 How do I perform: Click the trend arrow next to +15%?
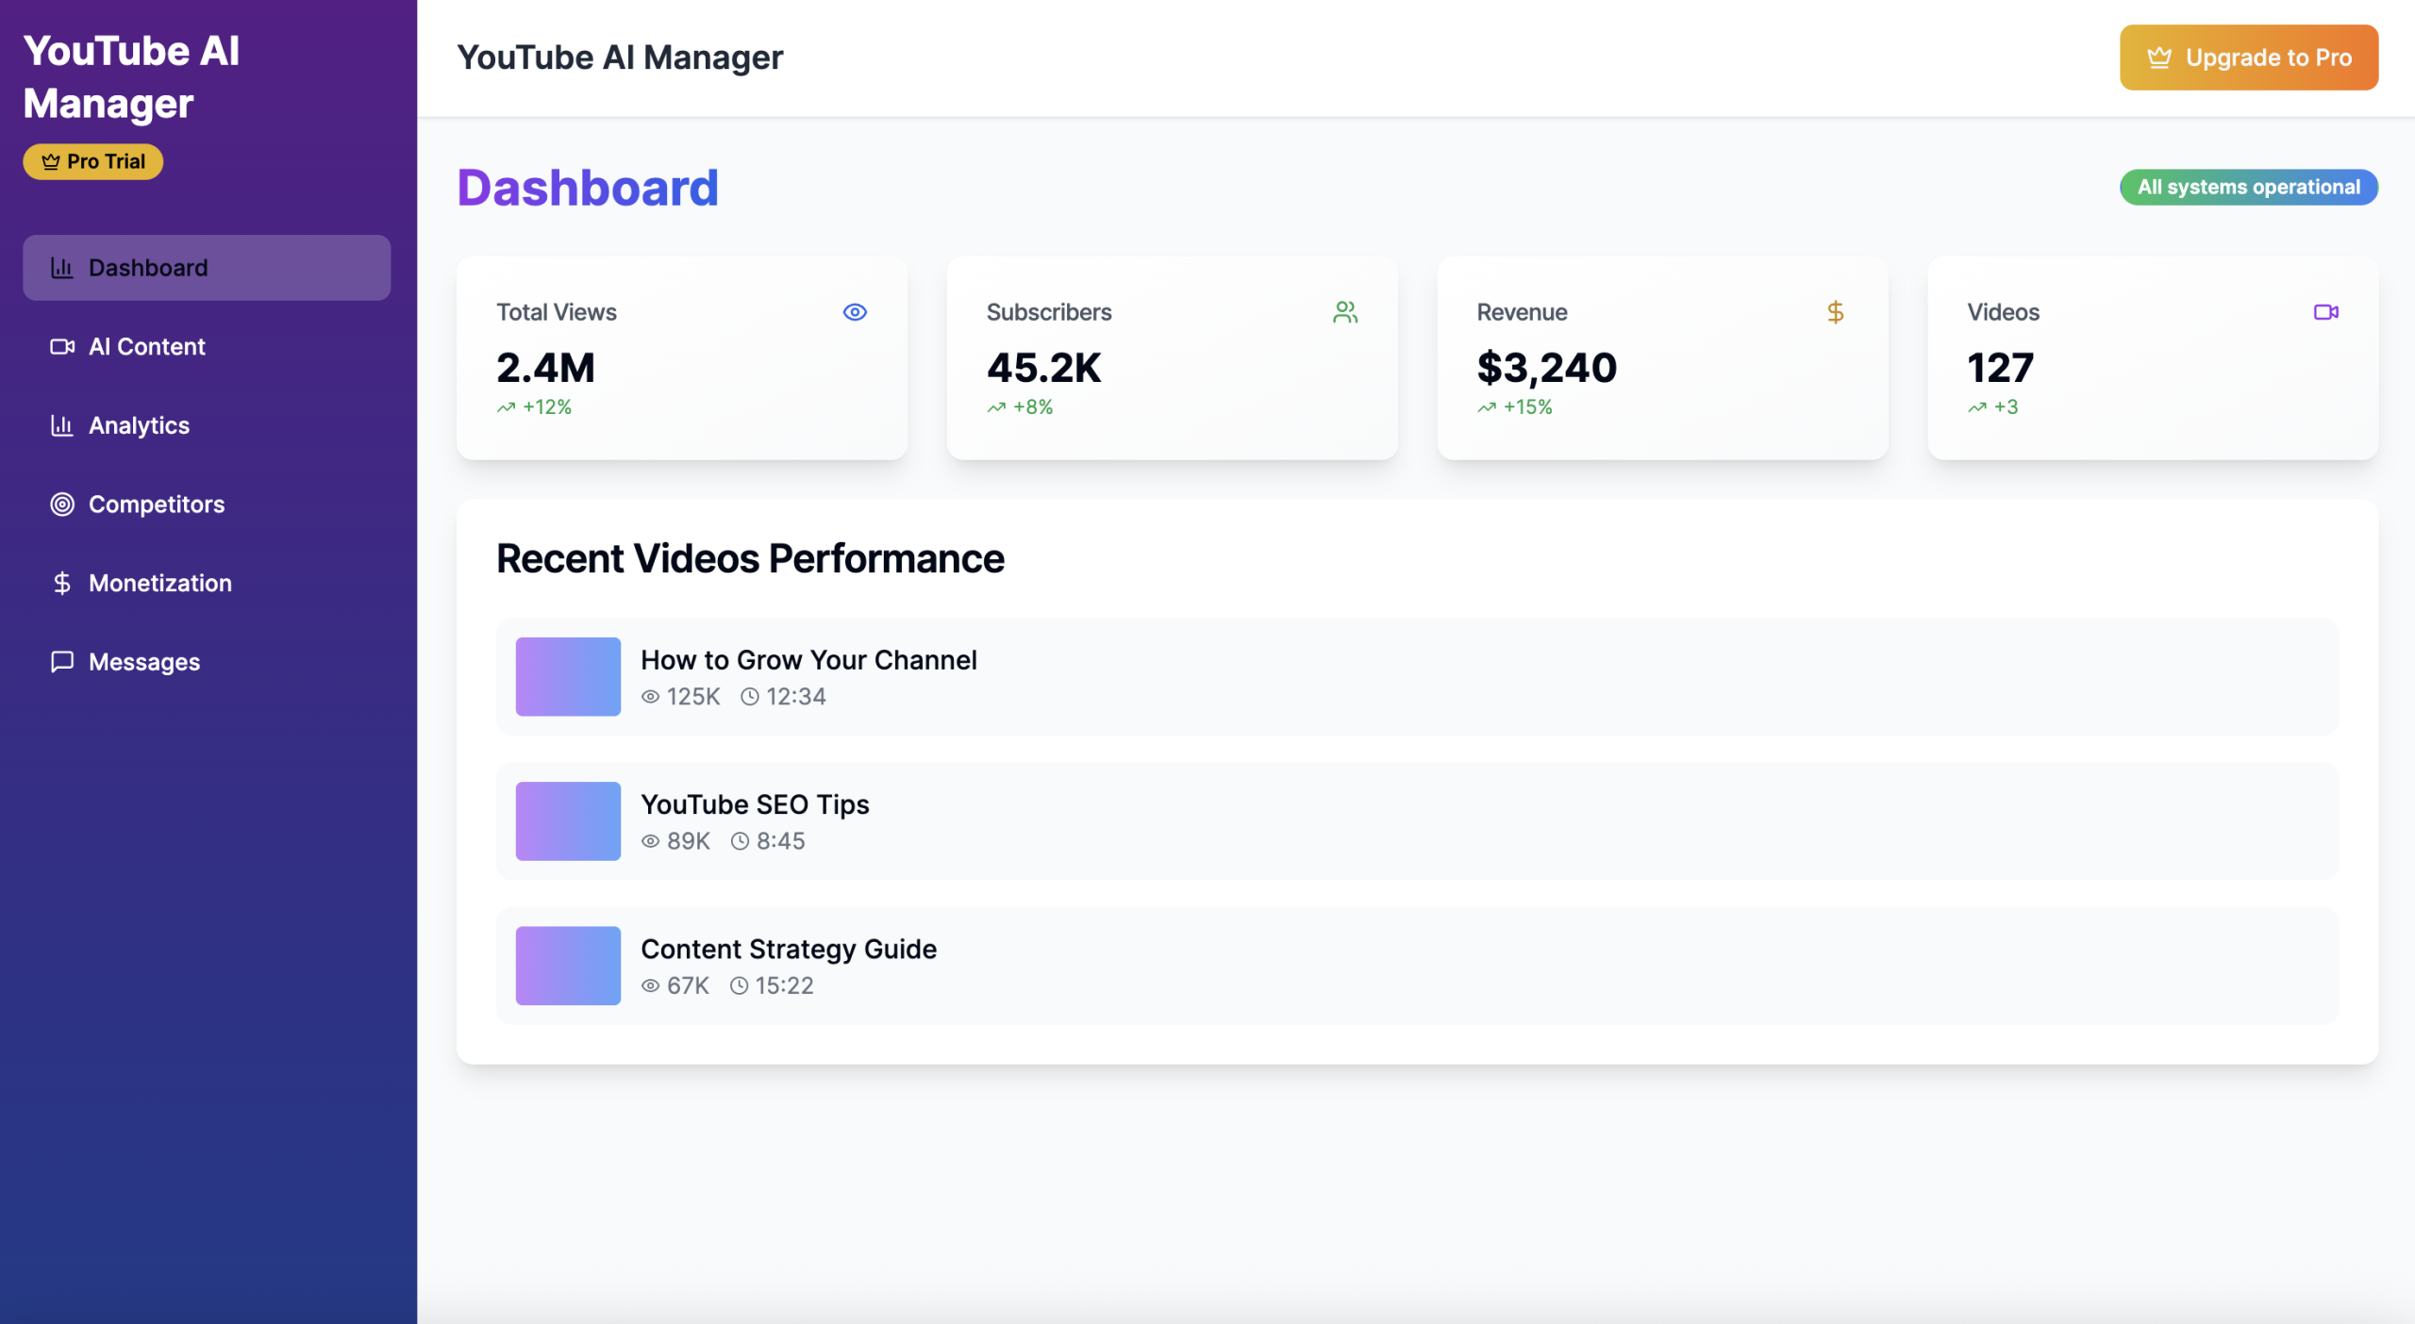pyautogui.click(x=1487, y=407)
